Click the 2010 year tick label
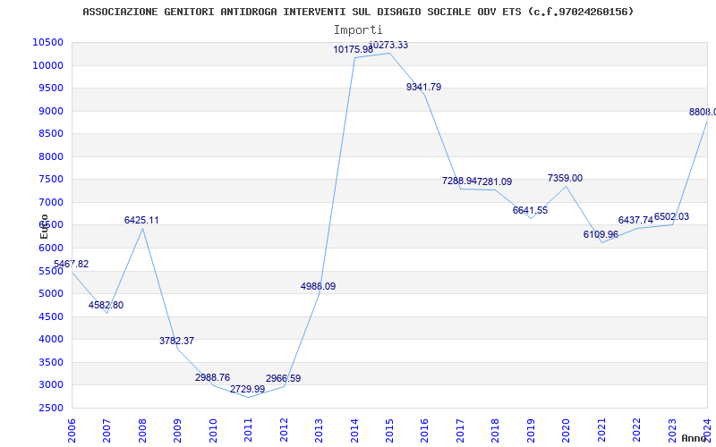716x447 pixels. [213, 431]
